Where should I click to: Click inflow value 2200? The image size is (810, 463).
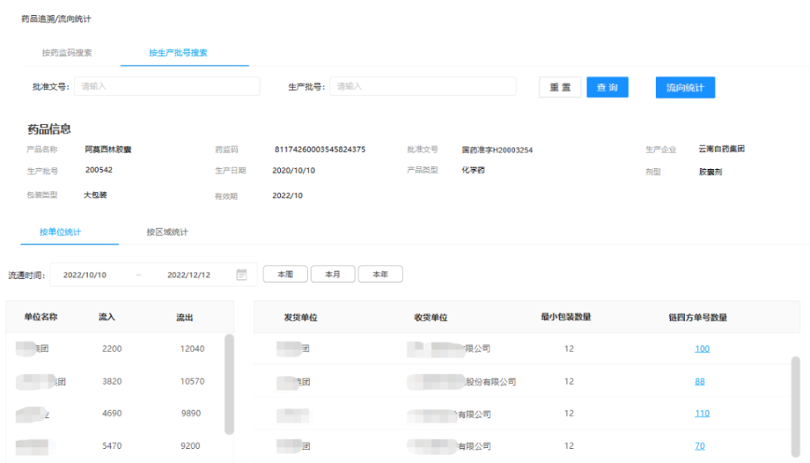112,349
